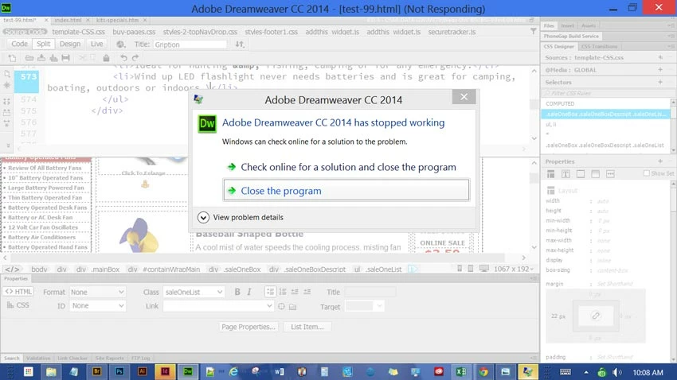Open the styles-footer1.css related file

271,32
